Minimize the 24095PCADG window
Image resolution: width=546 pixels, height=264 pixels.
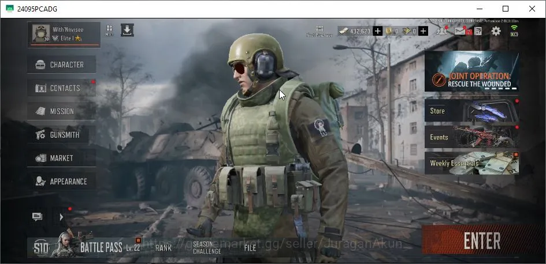[479, 9]
